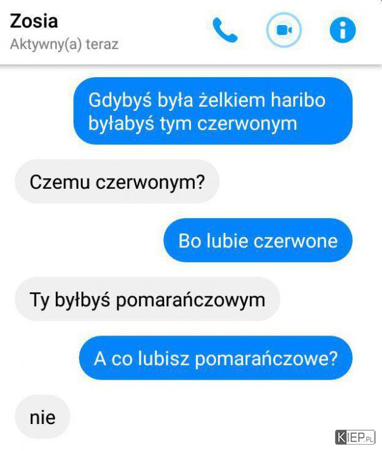Open the KIEP.pl watermark logo
Screen dimensions: 382x451
pos(355,437)
